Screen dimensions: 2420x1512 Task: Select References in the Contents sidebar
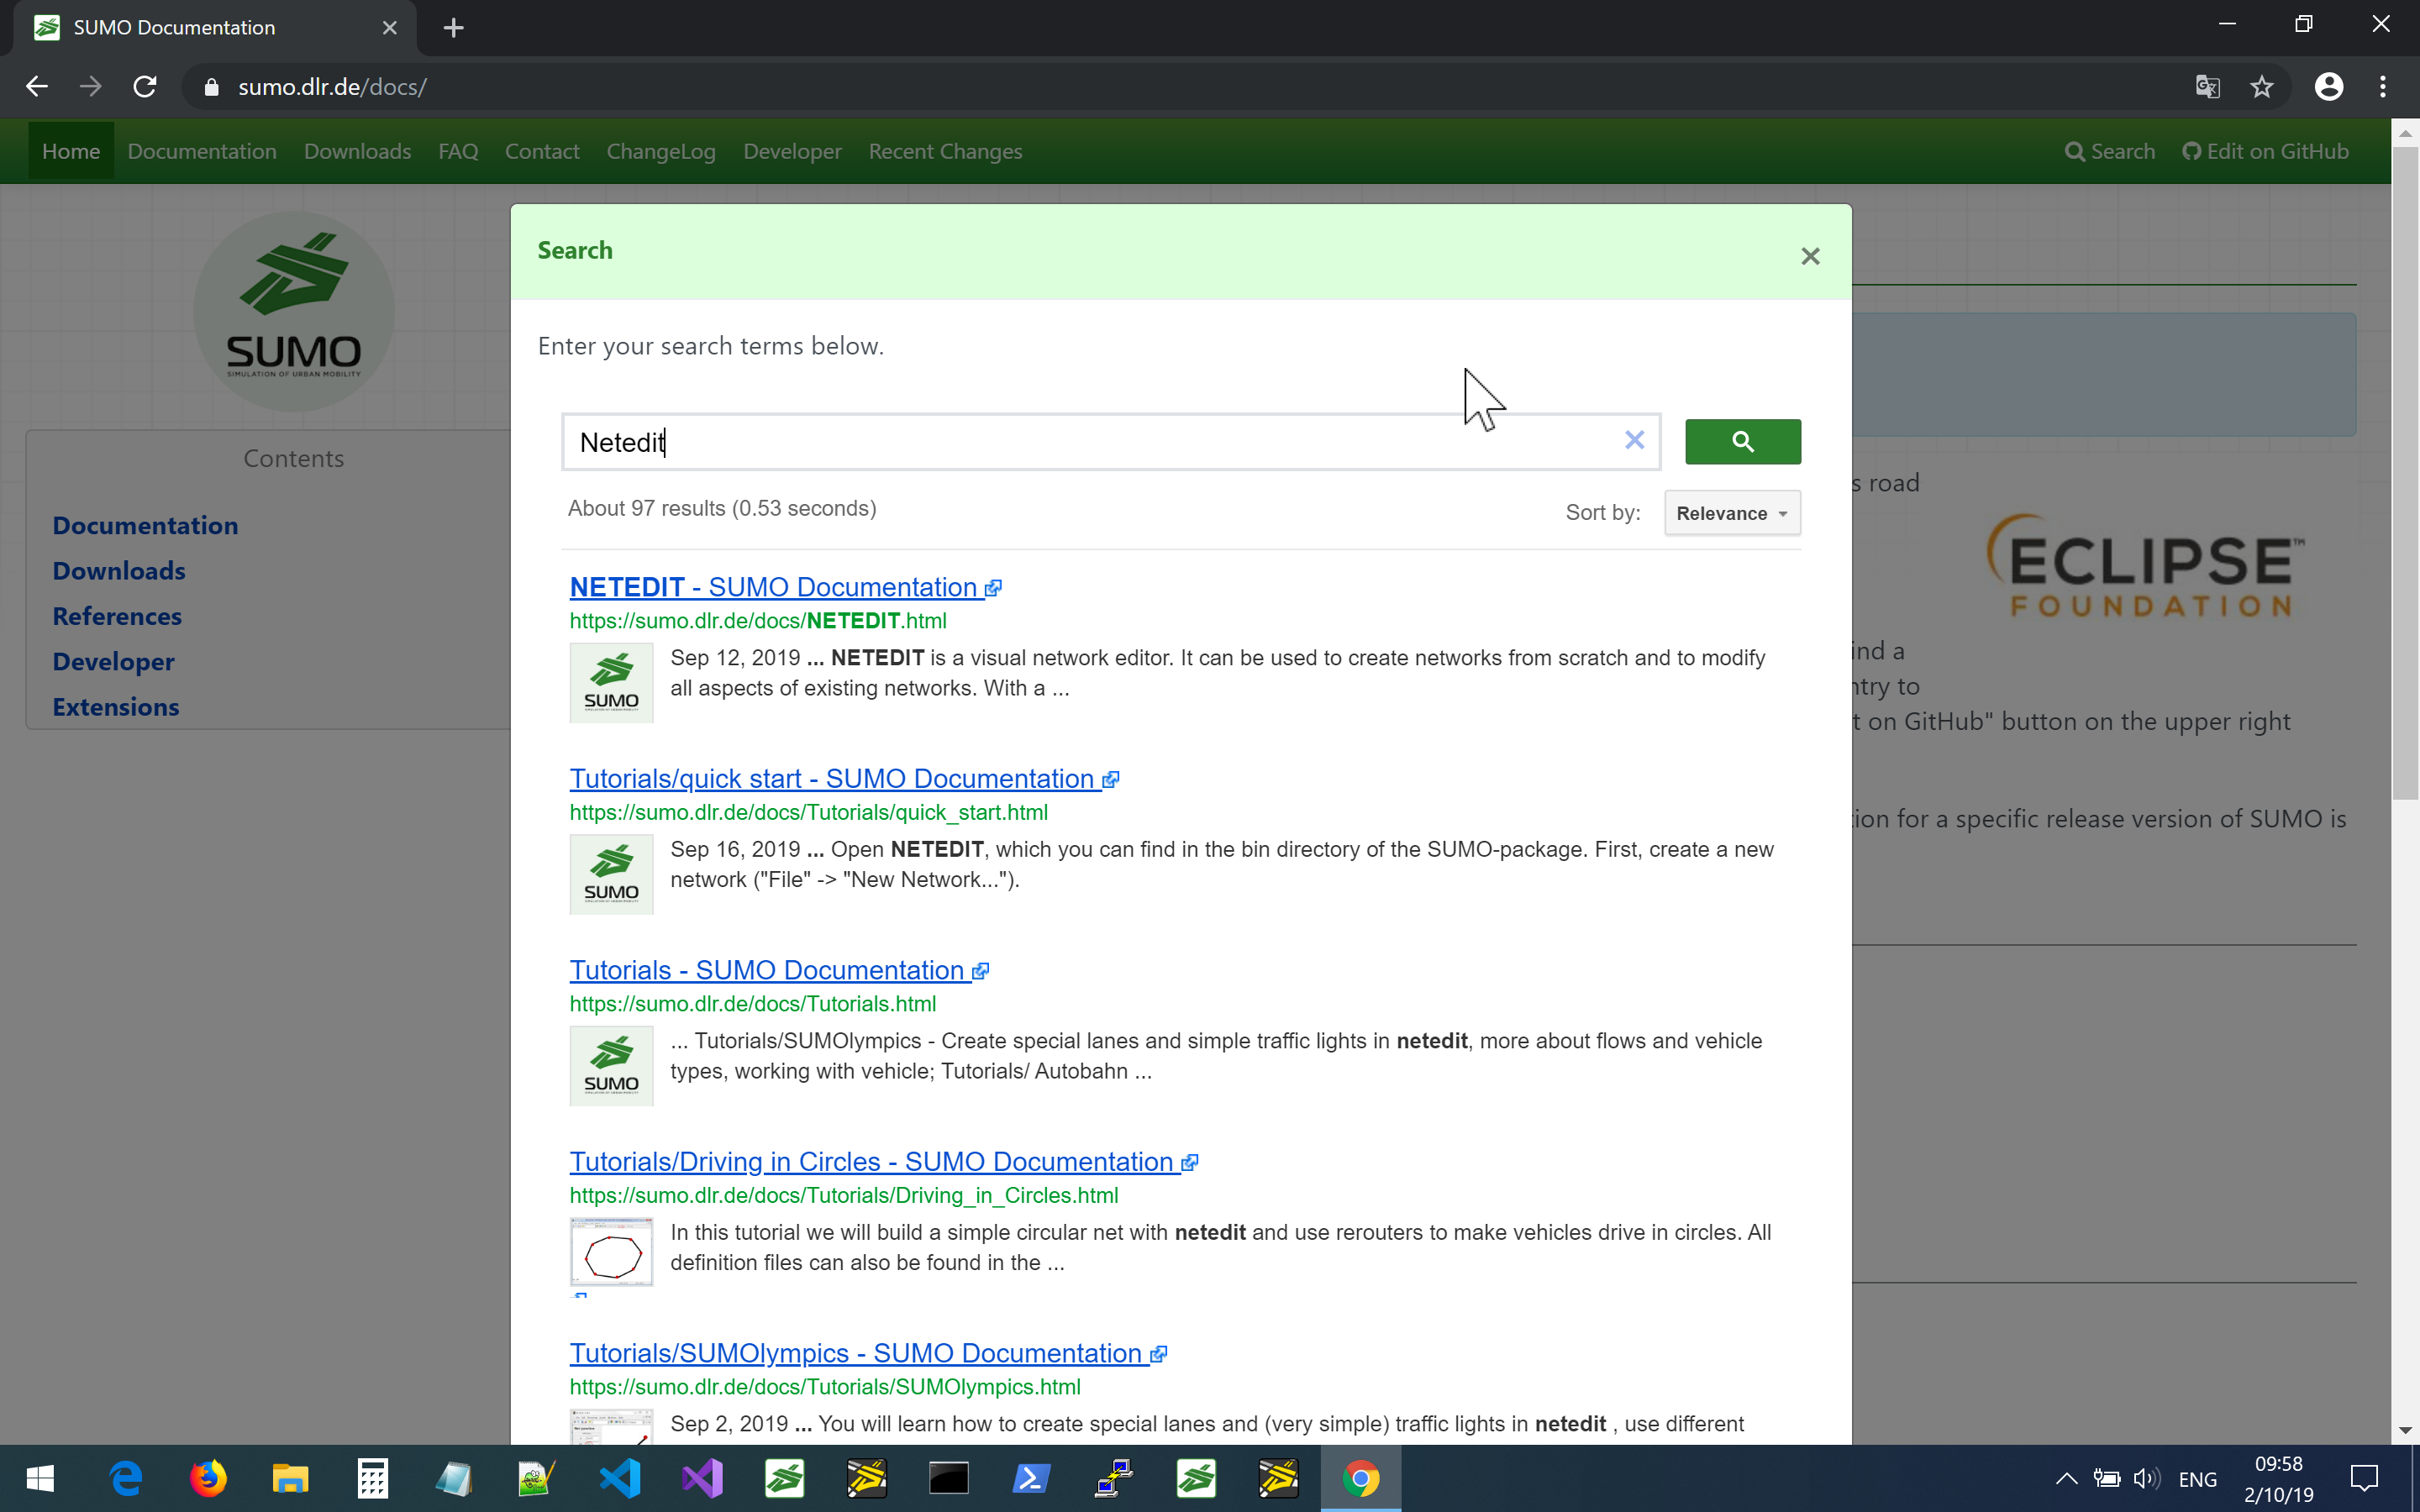pos(117,615)
